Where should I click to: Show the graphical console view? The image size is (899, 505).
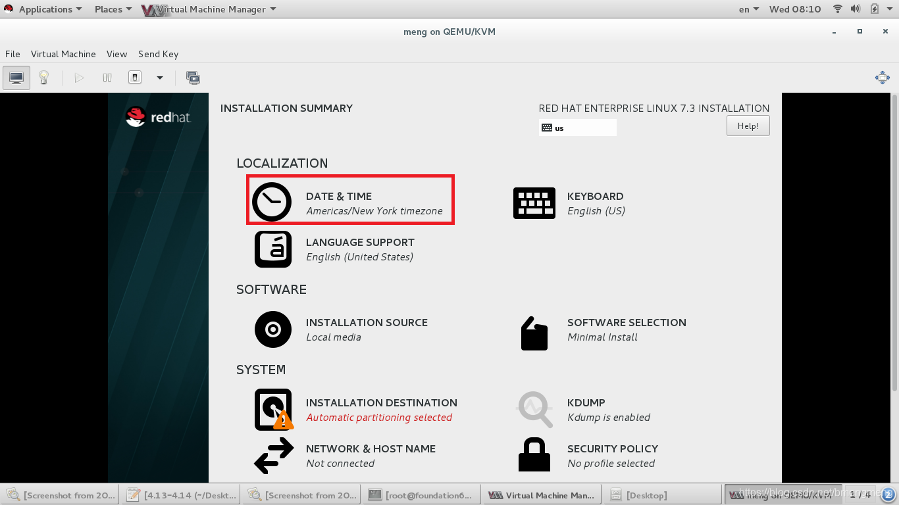point(16,78)
